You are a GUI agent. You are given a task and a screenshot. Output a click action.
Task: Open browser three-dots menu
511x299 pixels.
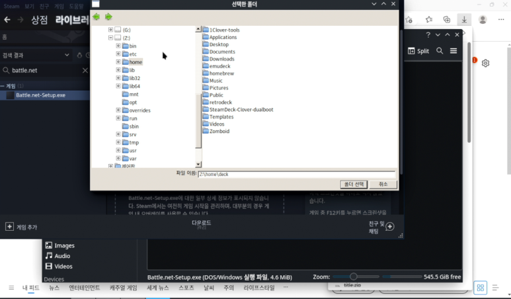pos(501,20)
